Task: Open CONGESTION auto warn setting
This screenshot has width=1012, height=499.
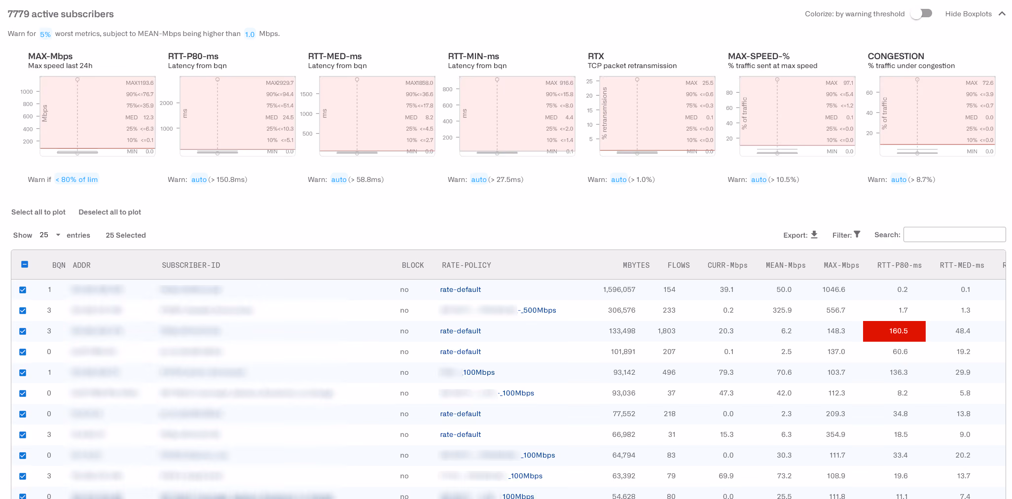Action: tap(899, 179)
